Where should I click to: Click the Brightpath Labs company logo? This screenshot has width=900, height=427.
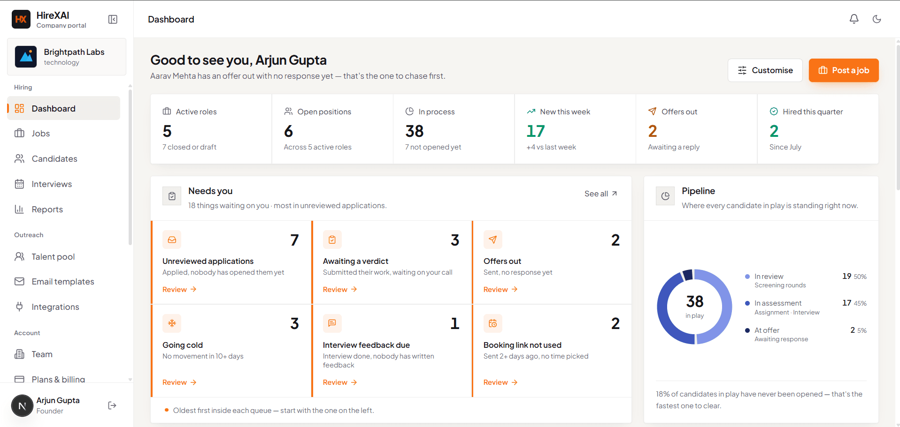pos(26,57)
